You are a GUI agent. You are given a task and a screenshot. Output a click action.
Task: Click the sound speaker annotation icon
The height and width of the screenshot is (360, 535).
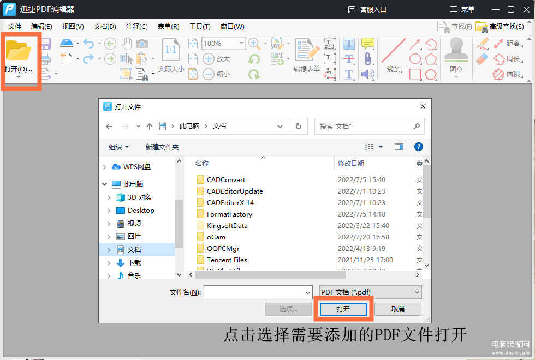[367, 74]
